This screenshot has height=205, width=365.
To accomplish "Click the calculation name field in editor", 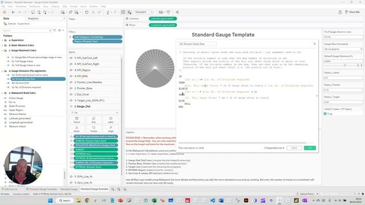I will coord(197,44).
